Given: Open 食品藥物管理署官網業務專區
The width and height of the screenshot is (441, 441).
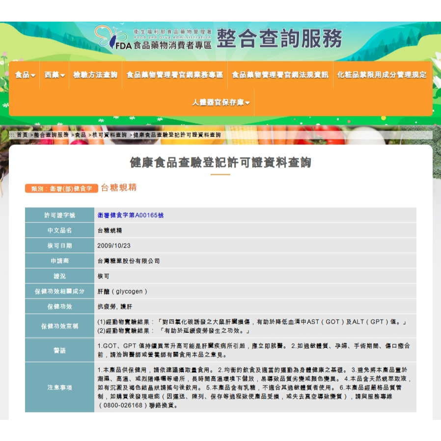Looking at the screenshot, I should (x=175, y=75).
